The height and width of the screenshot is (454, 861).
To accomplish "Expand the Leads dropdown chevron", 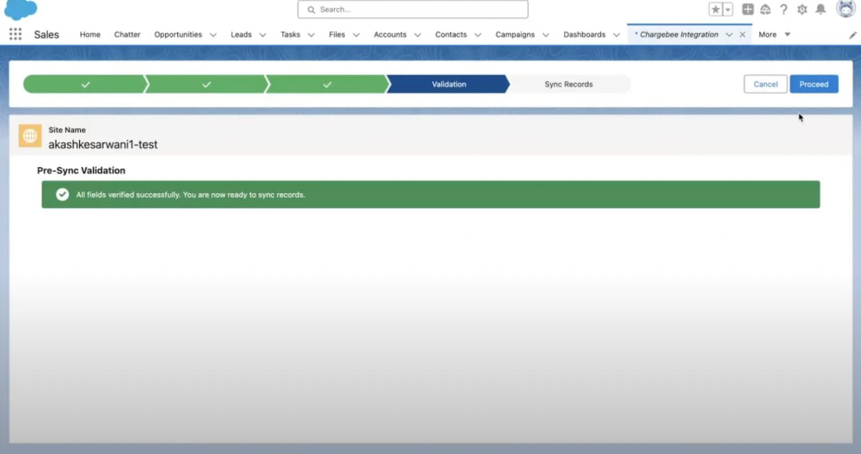I will [x=263, y=35].
